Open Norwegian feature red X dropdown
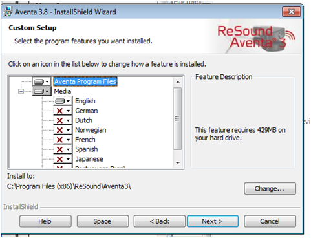Image resolution: width=311 pixels, height=238 pixels. [63, 130]
